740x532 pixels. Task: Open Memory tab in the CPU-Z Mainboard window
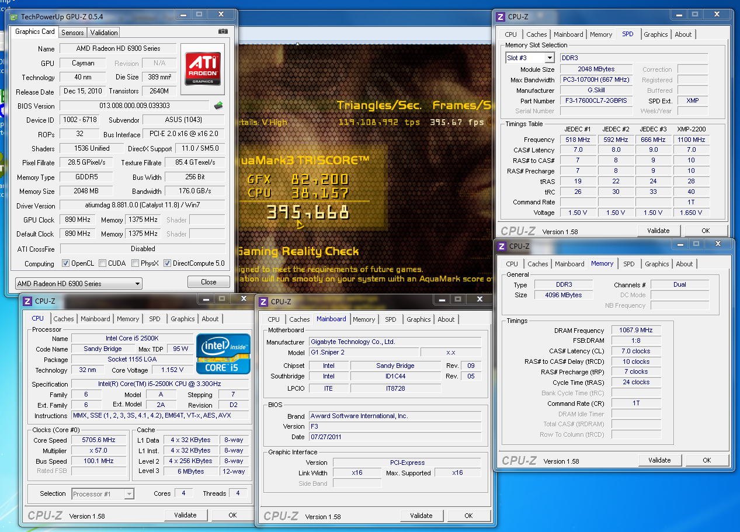[363, 319]
